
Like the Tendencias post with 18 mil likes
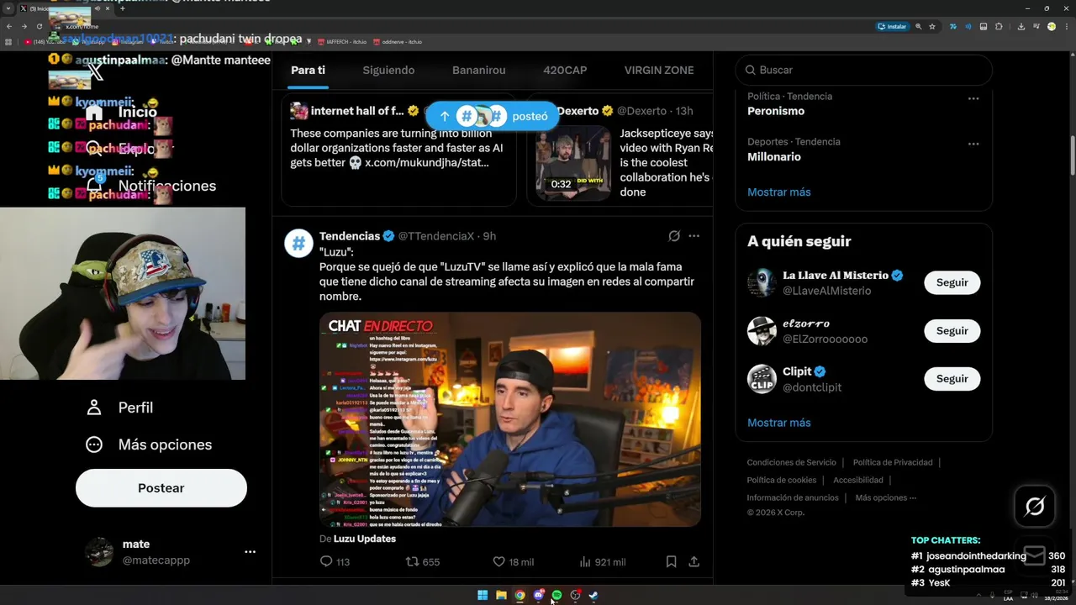(x=498, y=561)
